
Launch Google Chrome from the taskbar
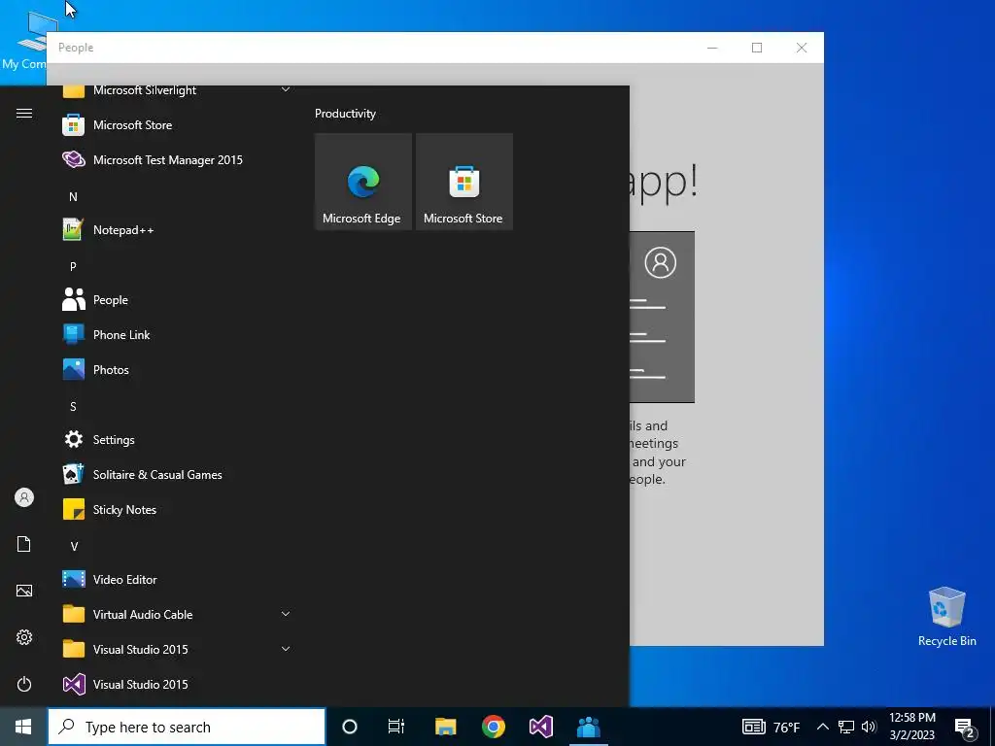[x=493, y=727]
